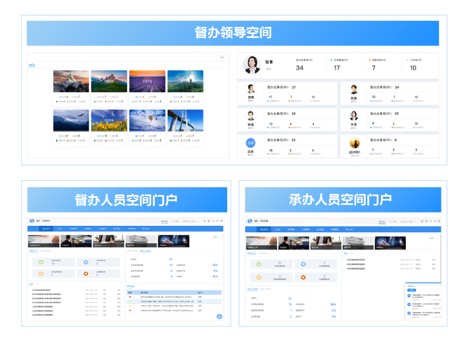The height and width of the screenshot is (345, 469).
Task: Click yellow icon stat card, 督办人员 portal
Action: [x=53, y=274]
